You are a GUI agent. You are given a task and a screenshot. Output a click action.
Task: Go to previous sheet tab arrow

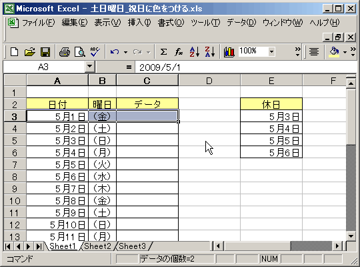pyautogui.click(x=18, y=246)
